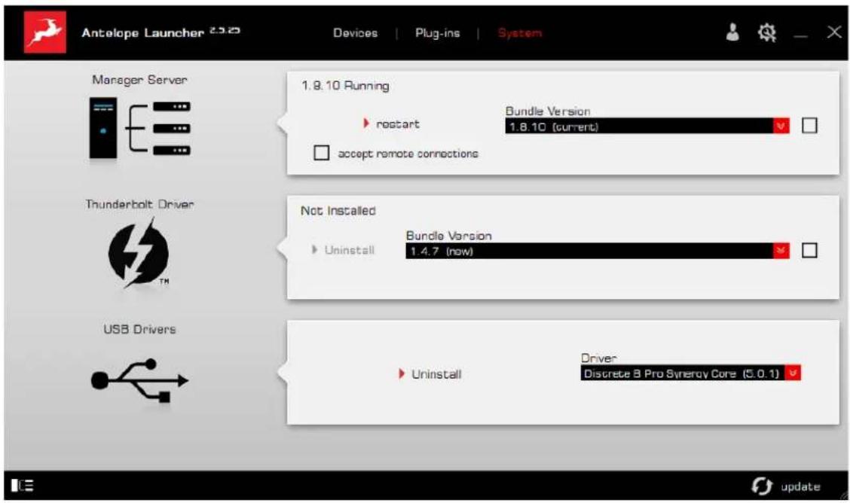Close the Antelope Launcher window
Image resolution: width=850 pixels, height=503 pixels.
point(834,32)
